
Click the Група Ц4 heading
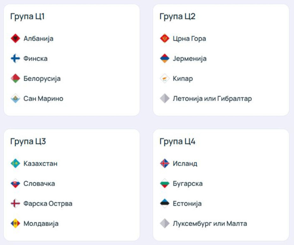click(178, 142)
